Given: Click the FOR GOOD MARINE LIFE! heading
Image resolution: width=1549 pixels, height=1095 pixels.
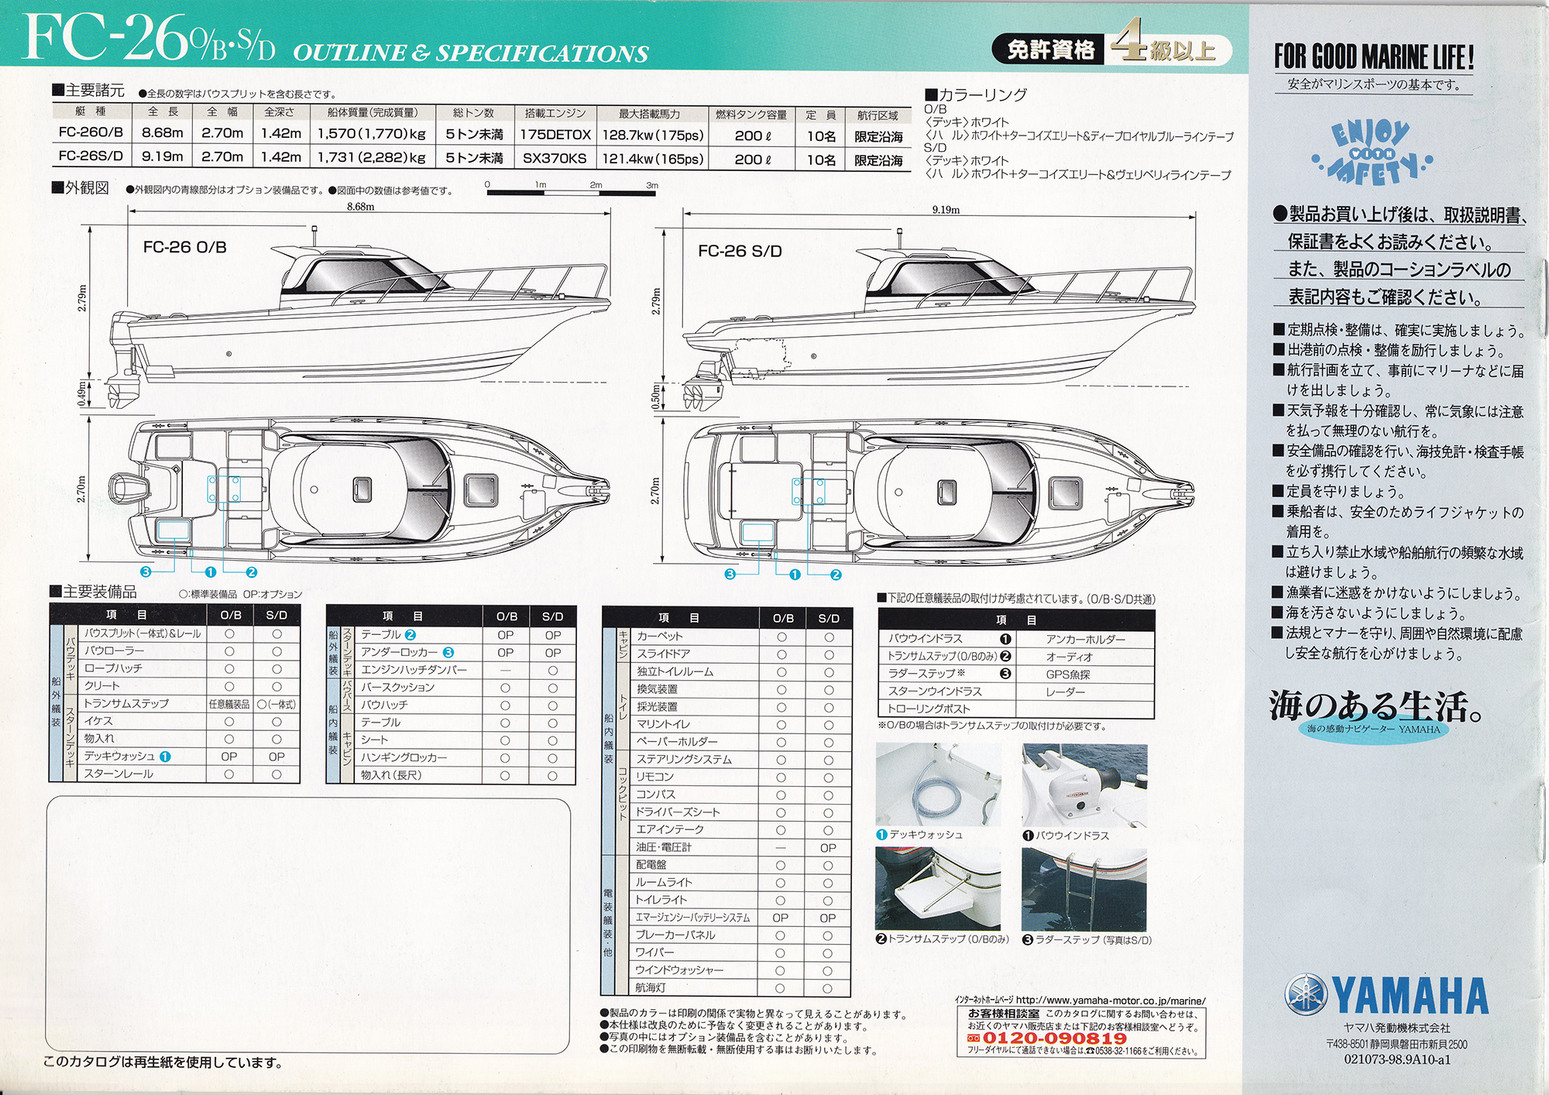Looking at the screenshot, I should [1373, 57].
